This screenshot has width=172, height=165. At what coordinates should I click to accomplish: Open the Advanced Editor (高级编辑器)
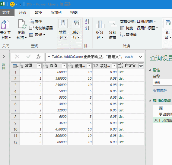pyautogui.click(x=41, y=28)
